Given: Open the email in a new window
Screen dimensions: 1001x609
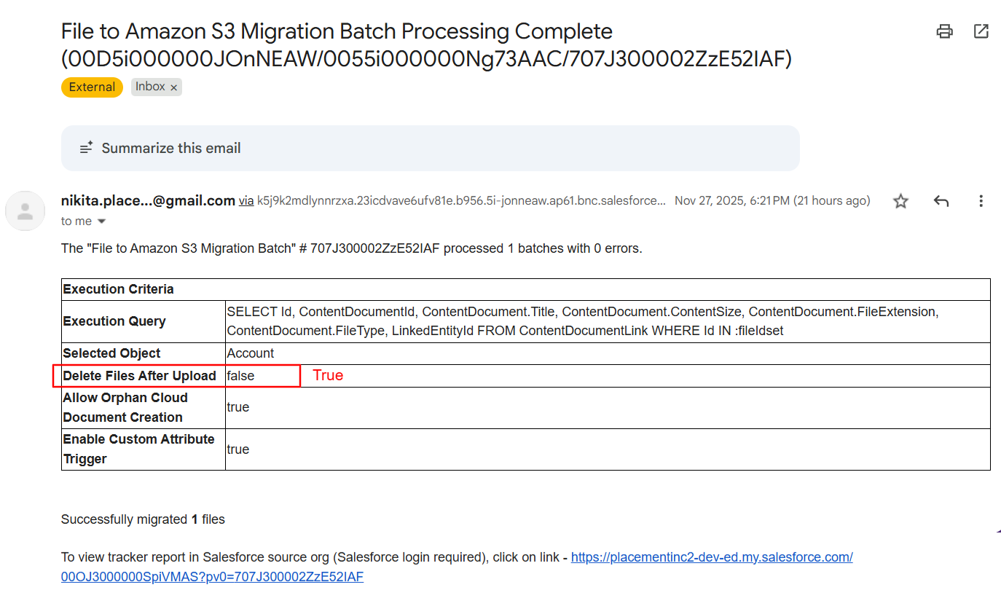Looking at the screenshot, I should click(x=981, y=31).
